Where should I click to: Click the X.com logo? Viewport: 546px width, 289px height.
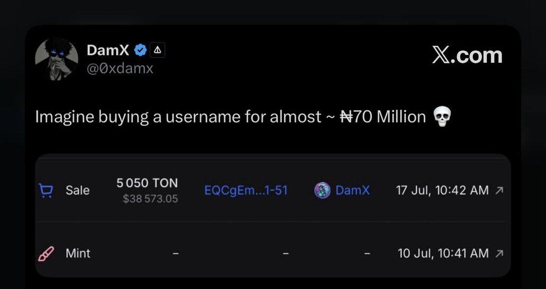click(x=467, y=55)
